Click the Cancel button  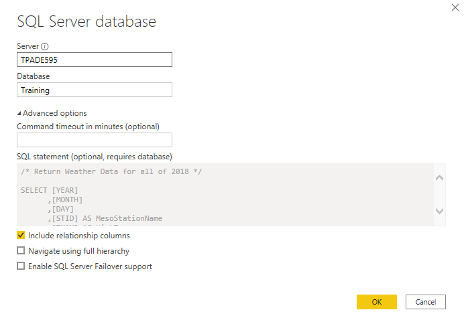coord(426,302)
